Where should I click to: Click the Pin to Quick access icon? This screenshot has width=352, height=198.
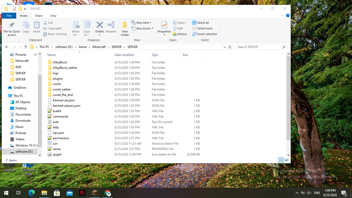12,25
